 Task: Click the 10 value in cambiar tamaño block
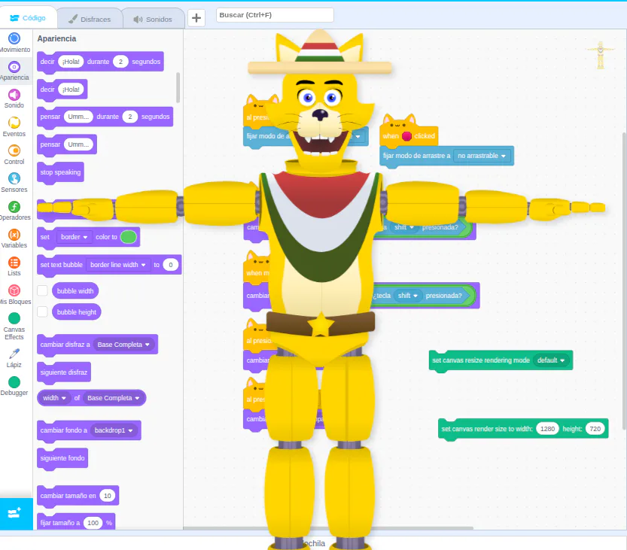pos(108,496)
